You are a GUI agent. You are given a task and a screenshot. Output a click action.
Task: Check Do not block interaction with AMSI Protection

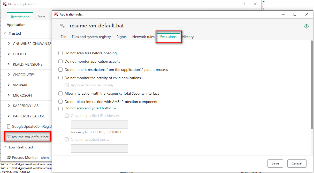(x=60, y=102)
